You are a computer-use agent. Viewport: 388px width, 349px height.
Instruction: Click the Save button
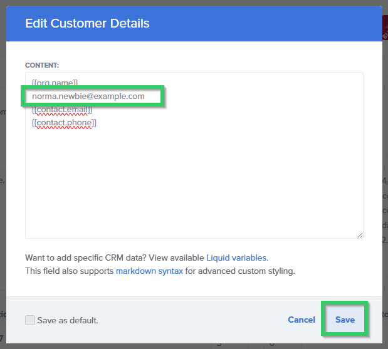coord(345,320)
